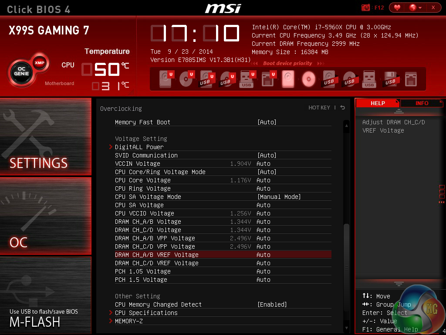Click the first UEFI hard disk boot icon

[x=166, y=79]
